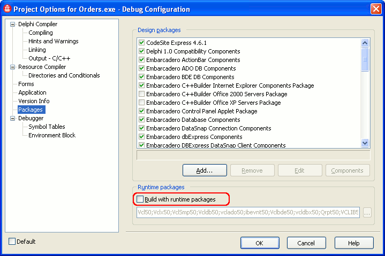Image resolution: width=385 pixels, height=256 pixels.
Task: Open the Version Info page
Action: click(34, 101)
